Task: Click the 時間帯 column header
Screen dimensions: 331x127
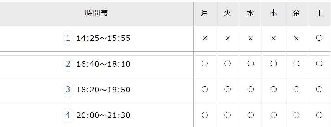Action: [97, 13]
